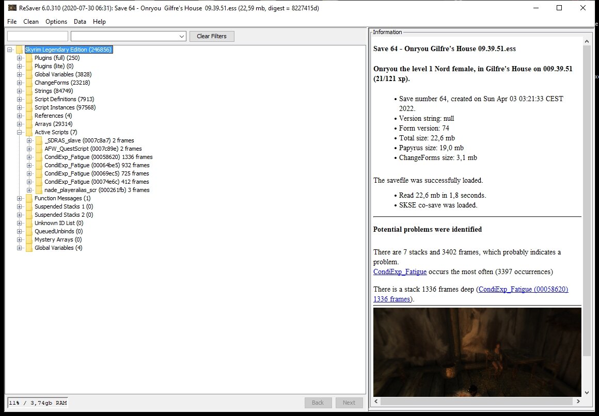Expand CondiExp_Fatigue 932 frames node
Viewport: 599px width, 416px height.
pyautogui.click(x=29, y=165)
